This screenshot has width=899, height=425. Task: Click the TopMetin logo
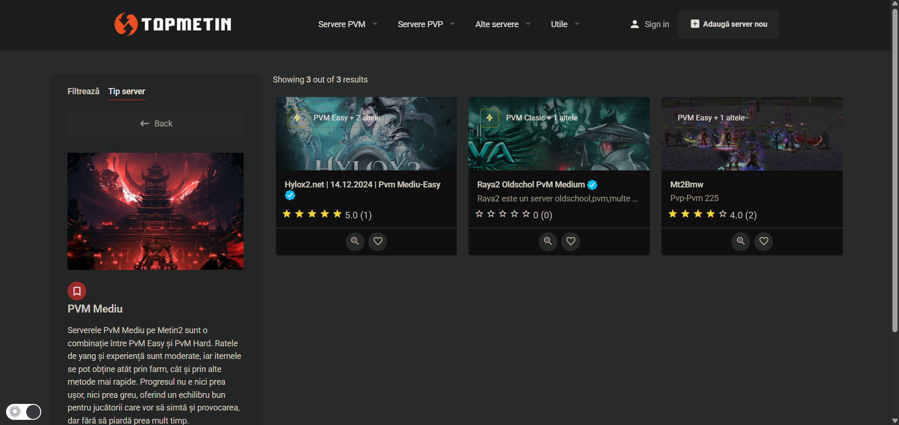173,24
